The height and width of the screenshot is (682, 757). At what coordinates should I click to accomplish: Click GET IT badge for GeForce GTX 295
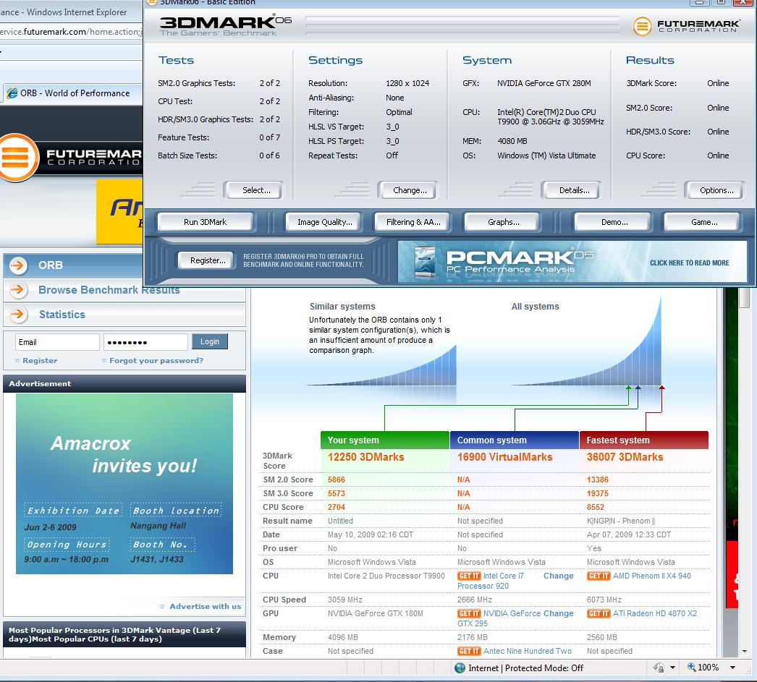[x=469, y=613]
